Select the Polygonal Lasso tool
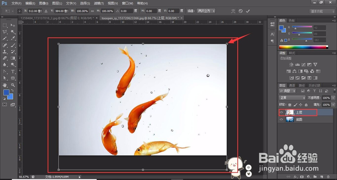 (5, 32)
